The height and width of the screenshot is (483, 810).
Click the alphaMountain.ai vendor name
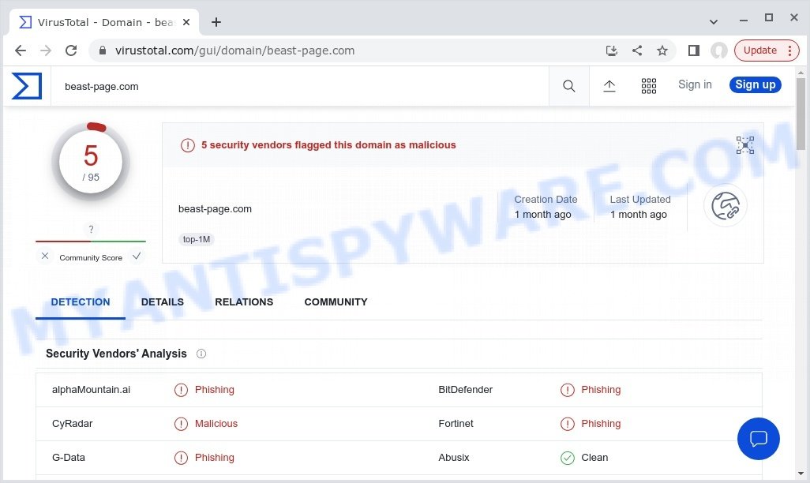91,390
